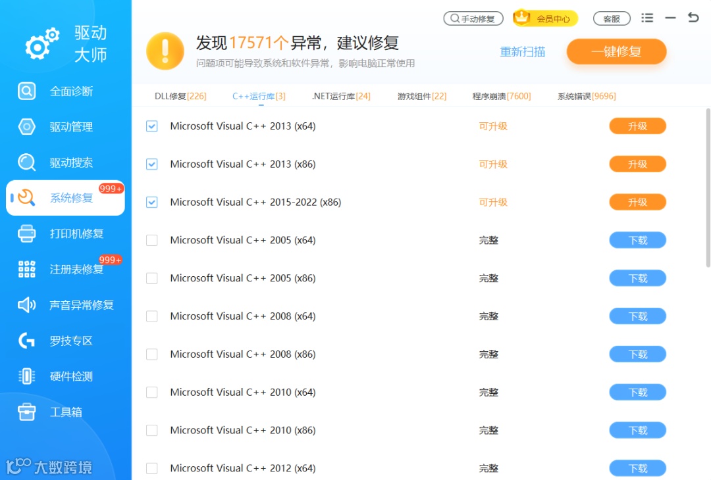711x480 pixels.
Task: Click 下载 for Visual C++ 2005 (x86)
Action: 637,278
